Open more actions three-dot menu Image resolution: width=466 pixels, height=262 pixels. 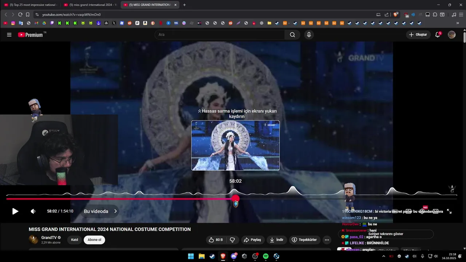click(327, 240)
